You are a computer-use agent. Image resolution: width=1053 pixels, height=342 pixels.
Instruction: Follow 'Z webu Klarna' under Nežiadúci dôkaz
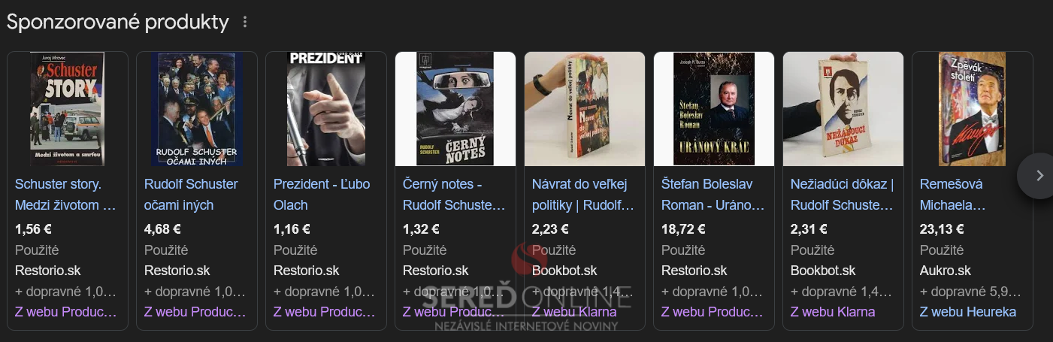[833, 312]
